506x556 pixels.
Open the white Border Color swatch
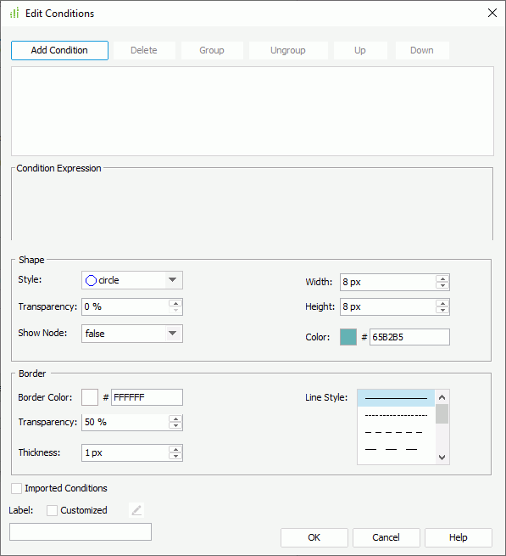coord(90,397)
